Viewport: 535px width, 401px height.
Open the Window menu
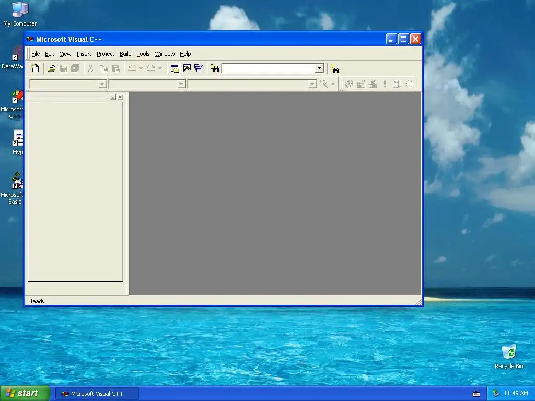(165, 54)
